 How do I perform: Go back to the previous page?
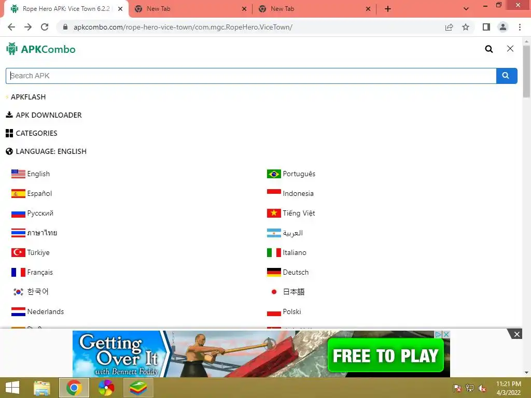pos(11,27)
